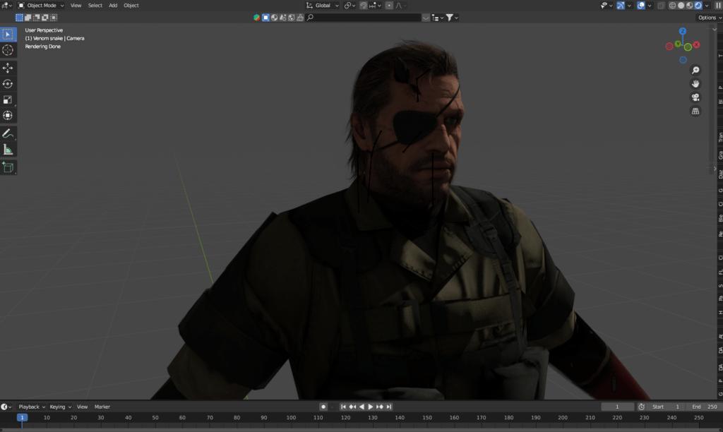Activate the Move tool
This screenshot has height=432, width=723.
tap(8, 68)
